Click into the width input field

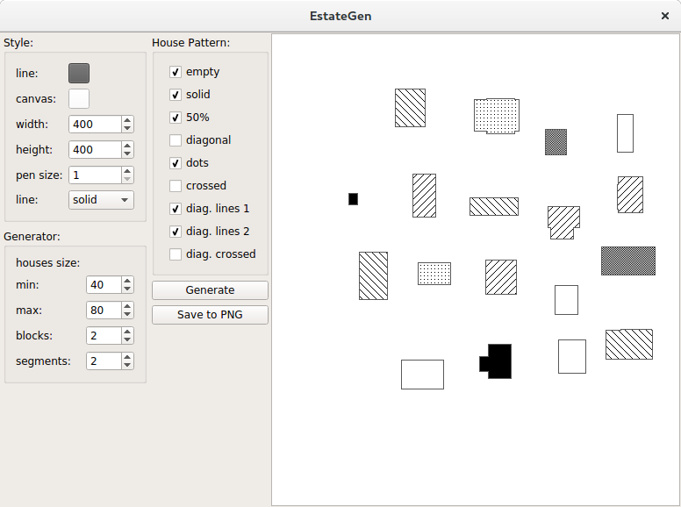tap(94, 125)
